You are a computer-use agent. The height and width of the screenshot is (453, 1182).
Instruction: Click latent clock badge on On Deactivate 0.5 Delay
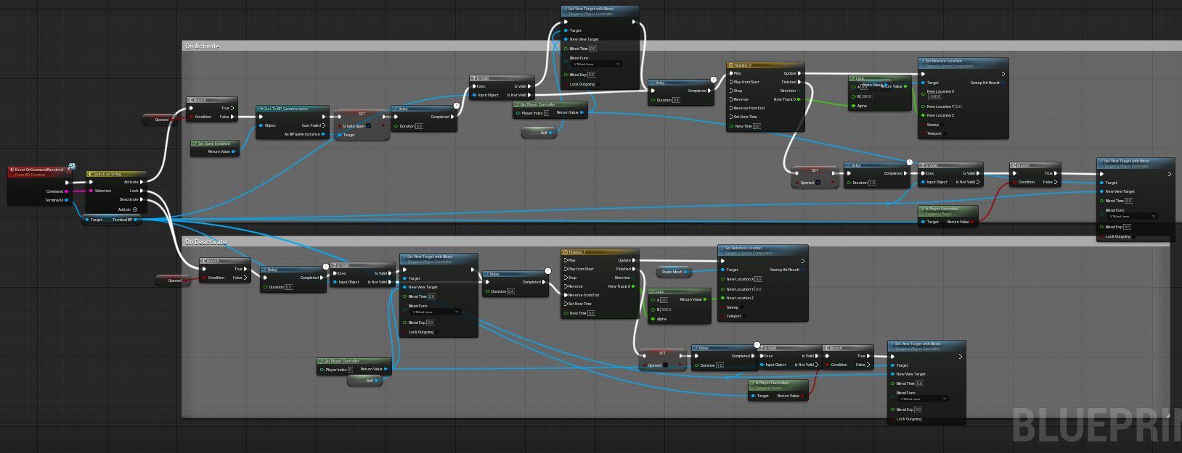coord(326,267)
